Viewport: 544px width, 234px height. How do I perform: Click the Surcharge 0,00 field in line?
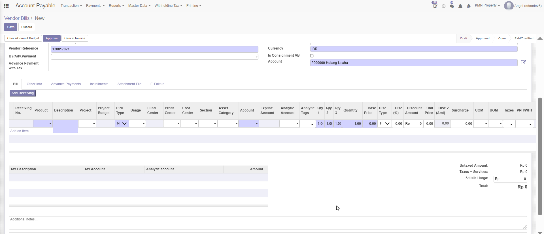[x=462, y=124]
